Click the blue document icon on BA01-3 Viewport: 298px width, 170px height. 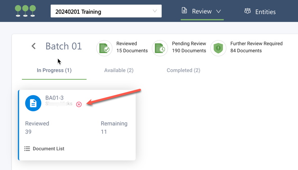click(33, 103)
